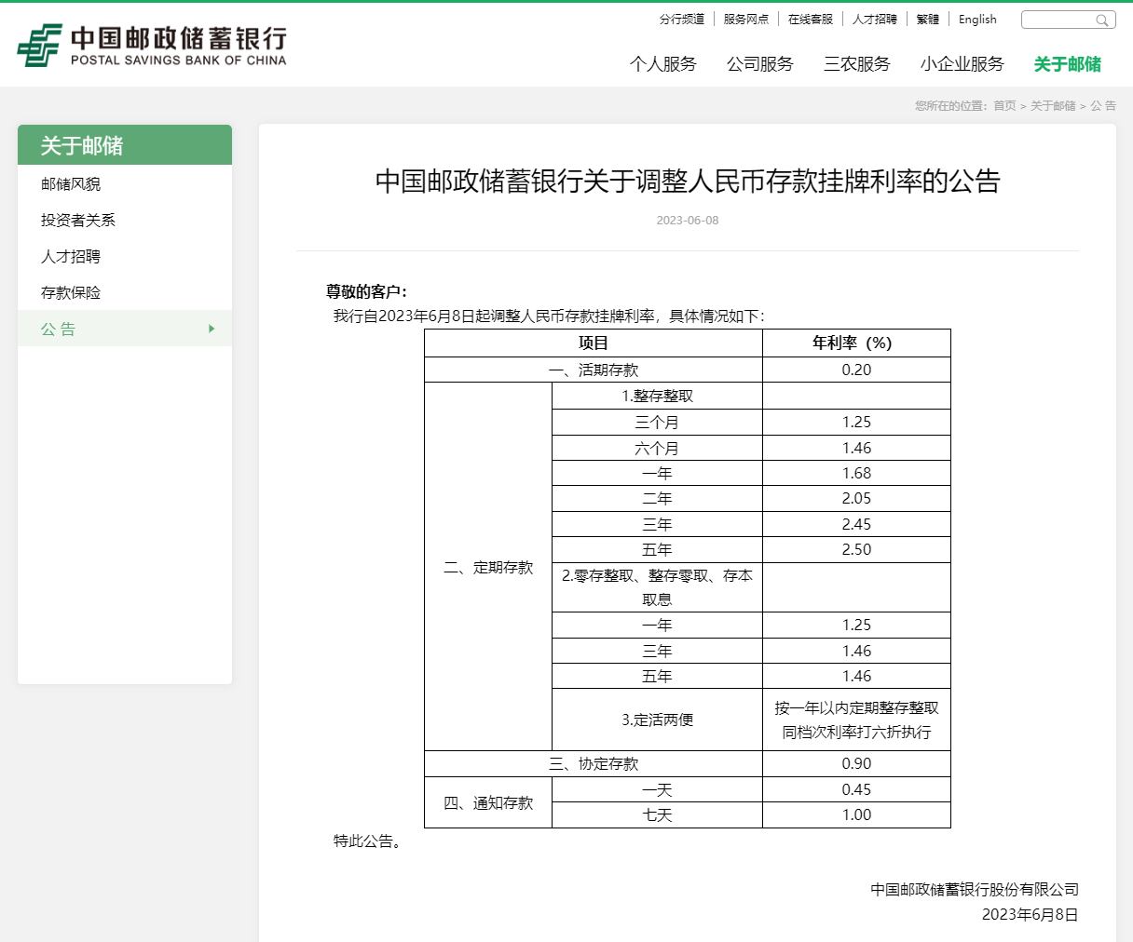Navigate to 首页 in the breadcrumb
This screenshot has width=1133, height=942.
(1003, 106)
